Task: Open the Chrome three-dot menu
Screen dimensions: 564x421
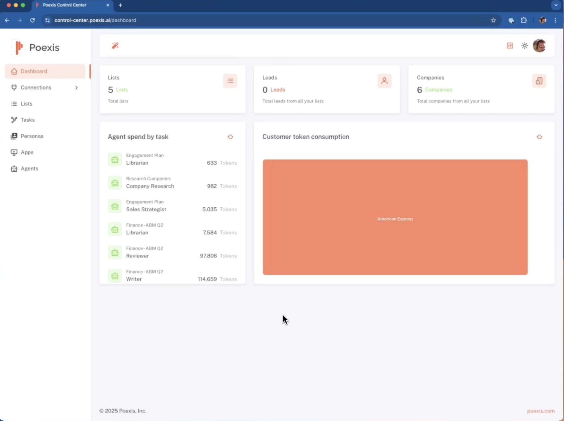Action: [x=556, y=20]
